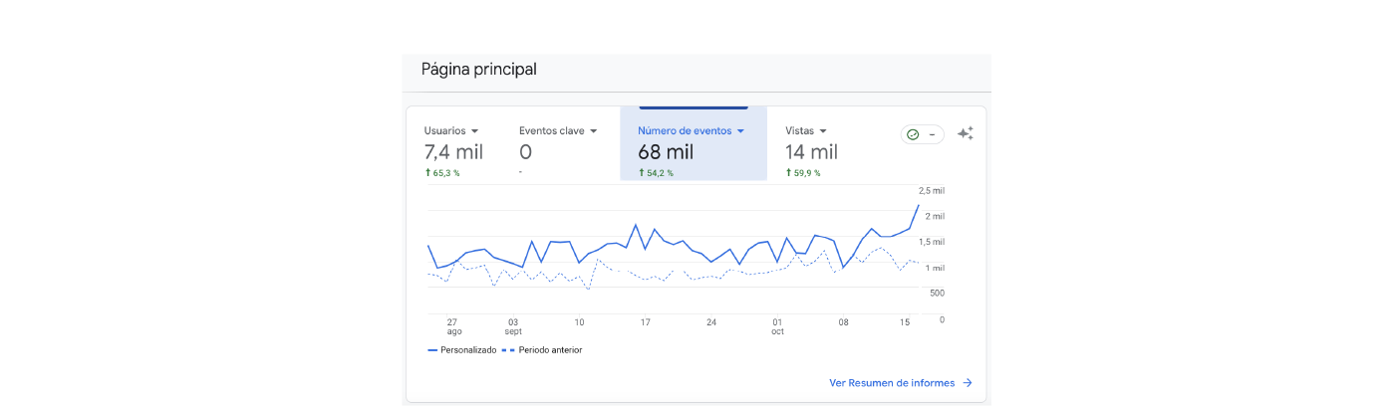Select the 7,4 mil Usuarios metric tab

click(x=453, y=152)
